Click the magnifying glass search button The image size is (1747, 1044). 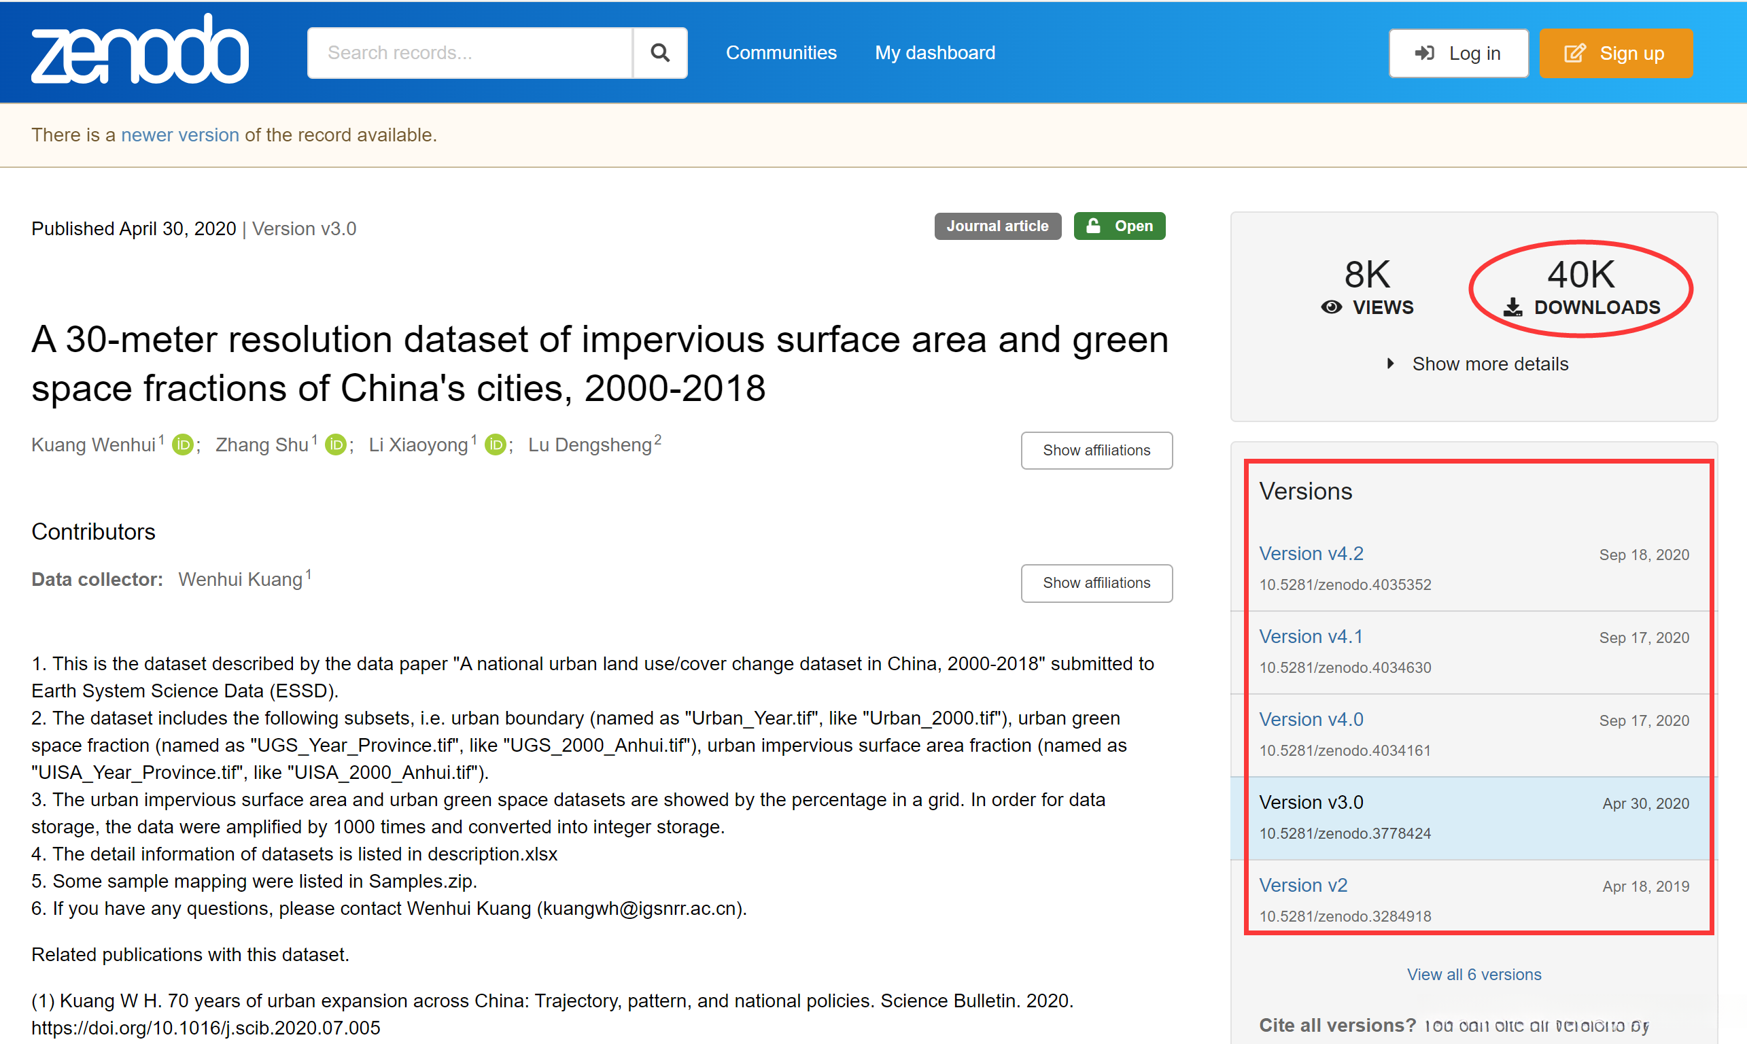(659, 53)
